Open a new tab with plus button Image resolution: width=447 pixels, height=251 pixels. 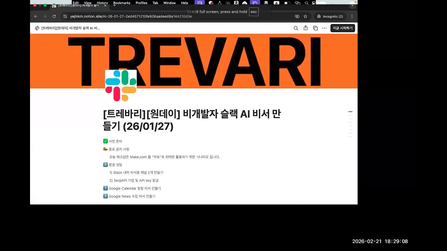[x=114, y=5]
